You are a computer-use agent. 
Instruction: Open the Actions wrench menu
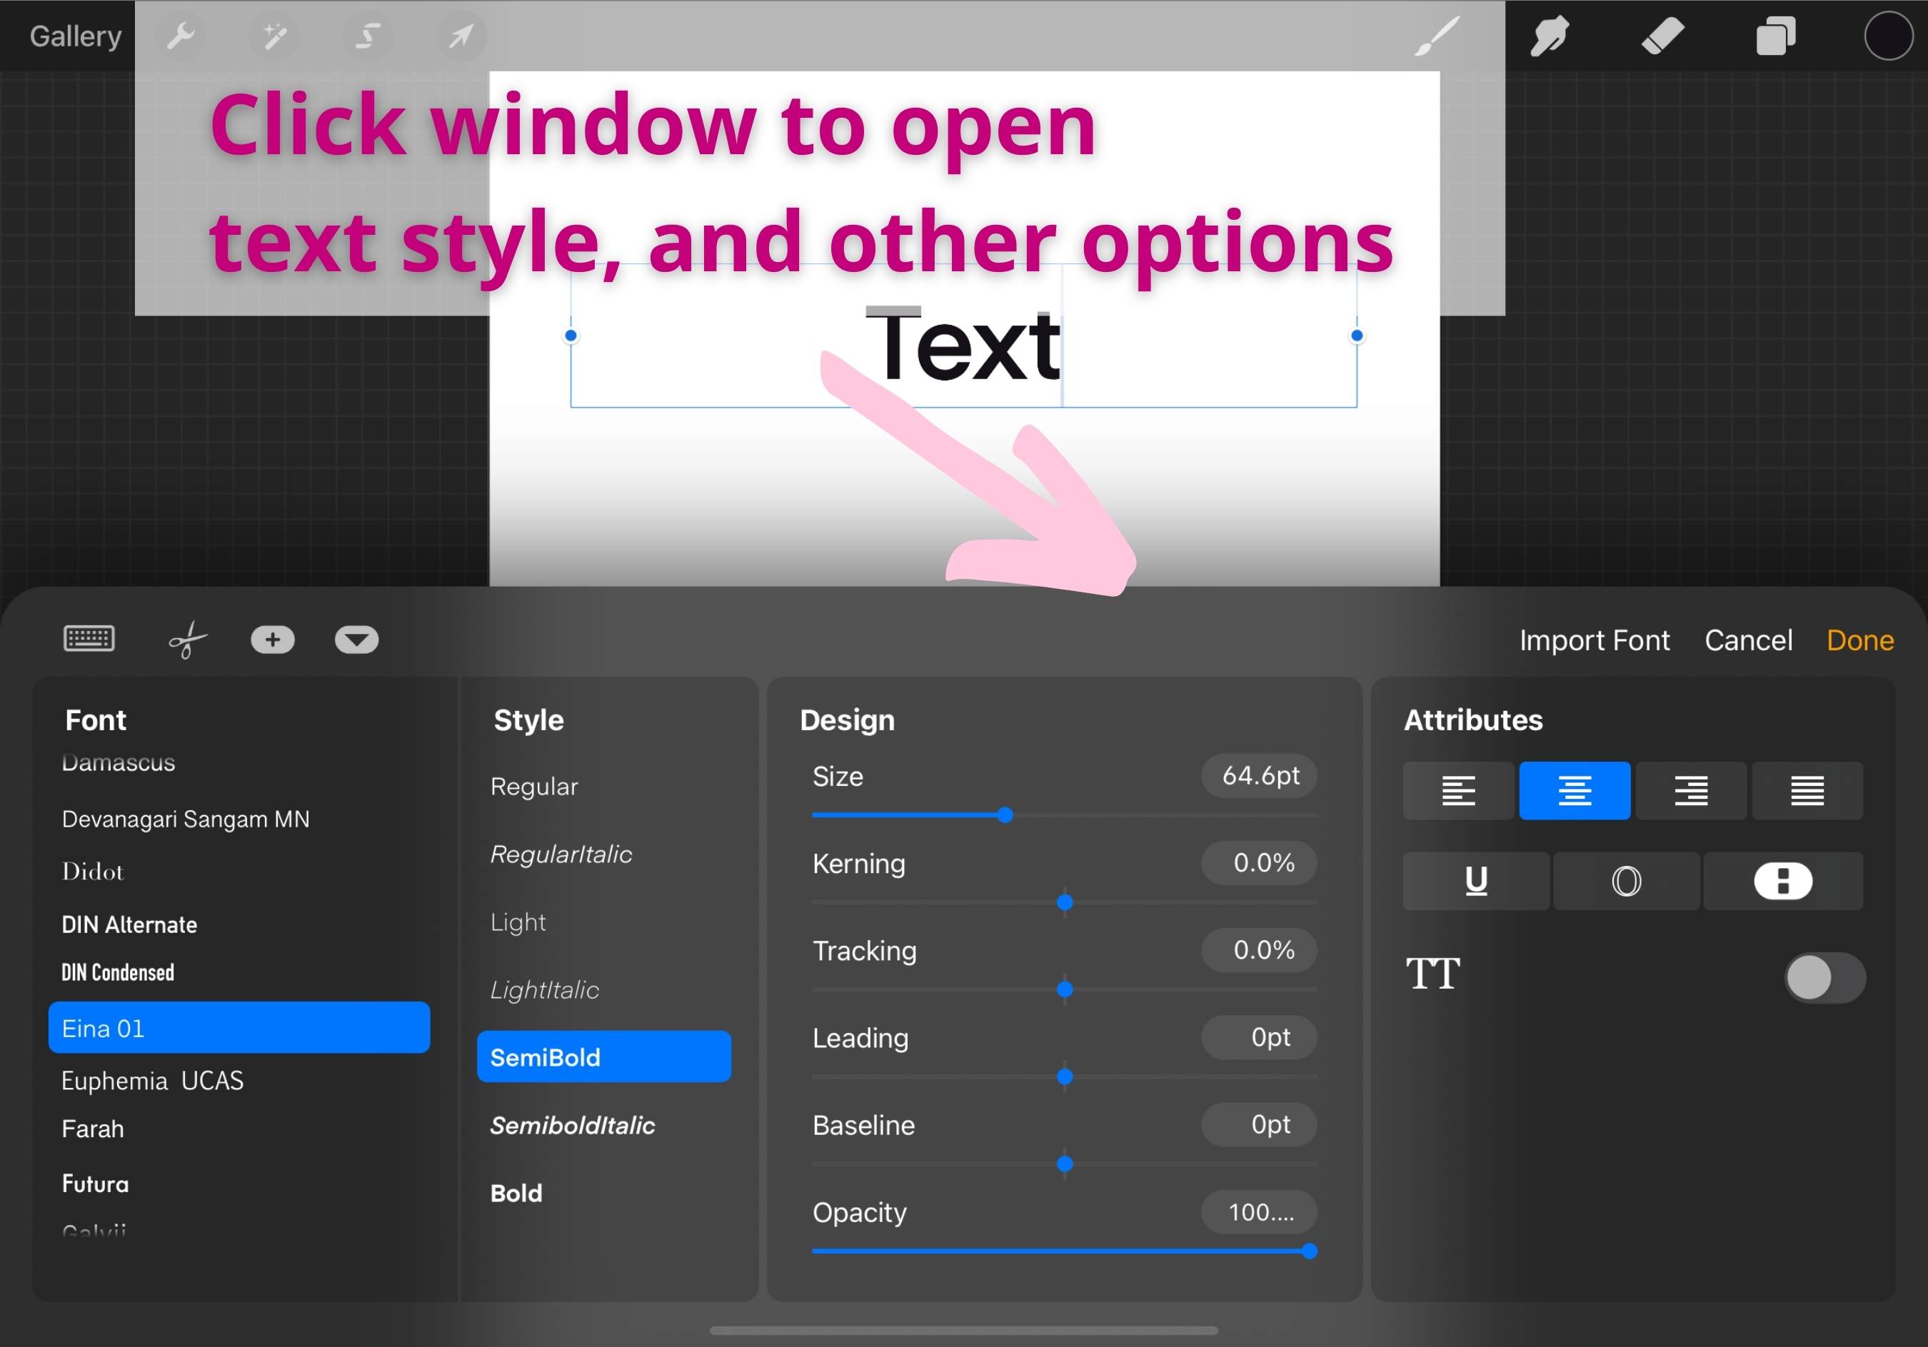[182, 36]
